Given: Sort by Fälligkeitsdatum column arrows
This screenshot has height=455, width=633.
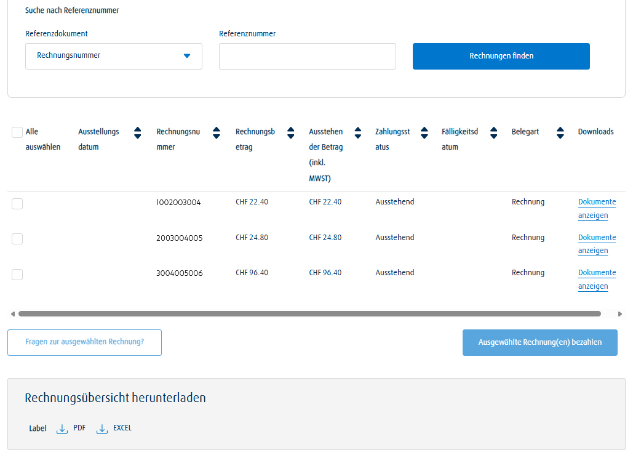Looking at the screenshot, I should tap(493, 132).
